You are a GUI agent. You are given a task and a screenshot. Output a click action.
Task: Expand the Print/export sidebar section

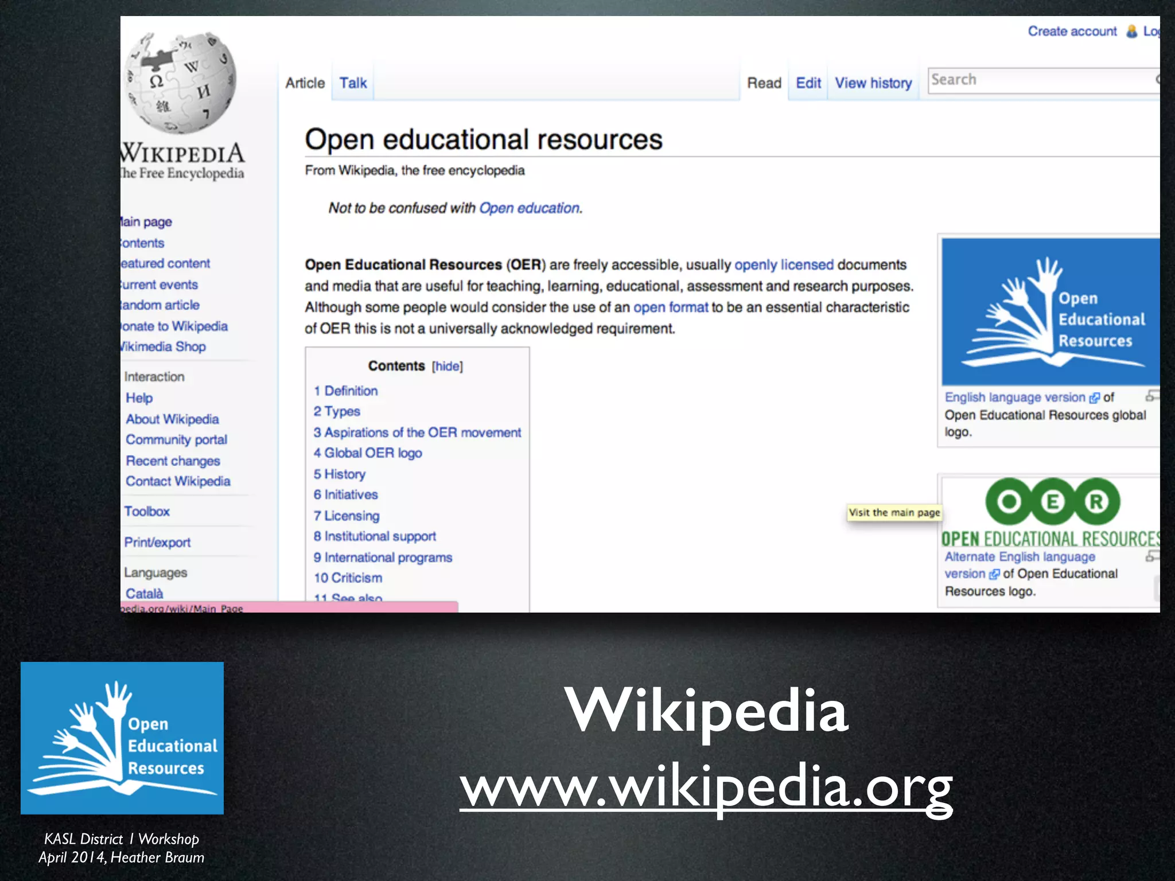[157, 543]
